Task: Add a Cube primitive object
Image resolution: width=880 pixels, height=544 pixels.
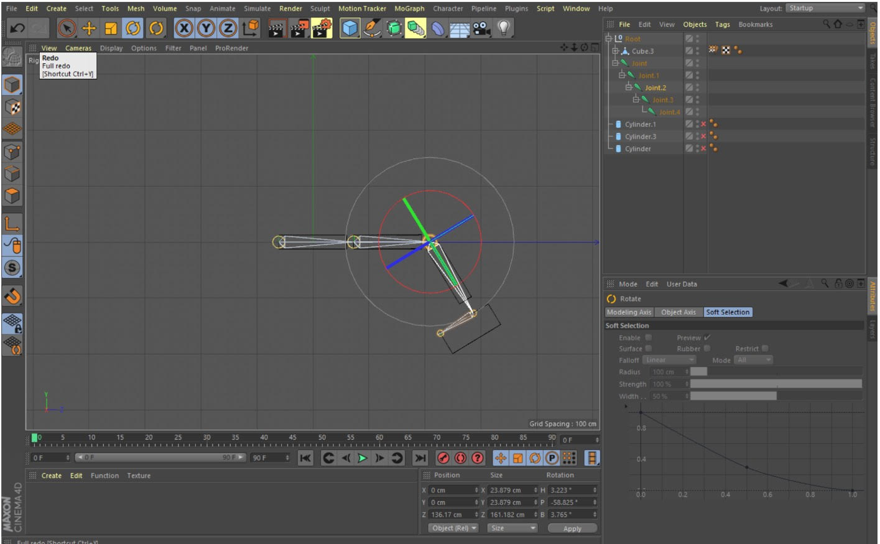Action: 350,28
